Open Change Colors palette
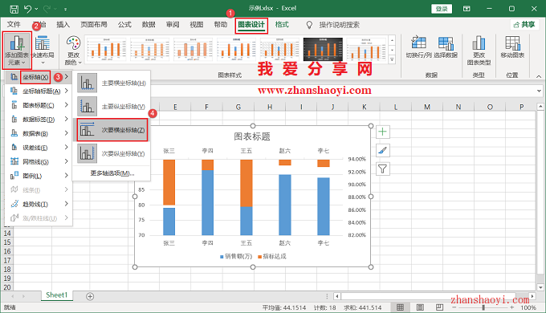Viewport: 546px width, 313px height. (73, 51)
